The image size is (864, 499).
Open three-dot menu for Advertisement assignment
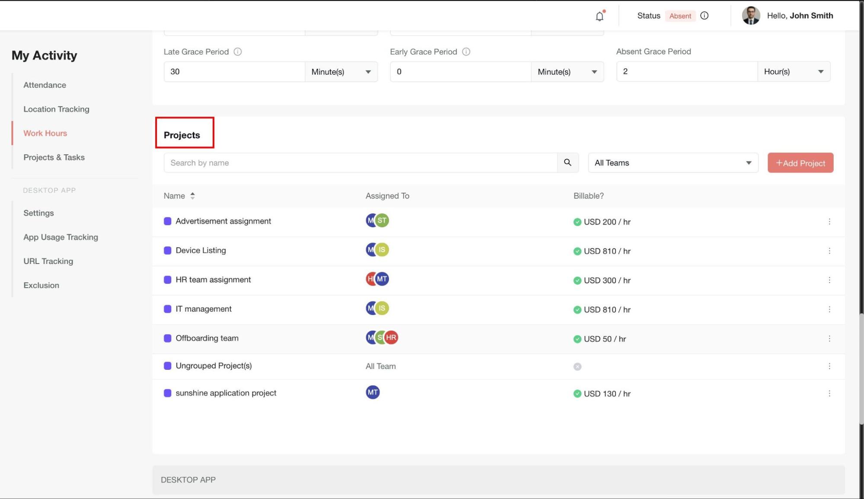pyautogui.click(x=829, y=222)
